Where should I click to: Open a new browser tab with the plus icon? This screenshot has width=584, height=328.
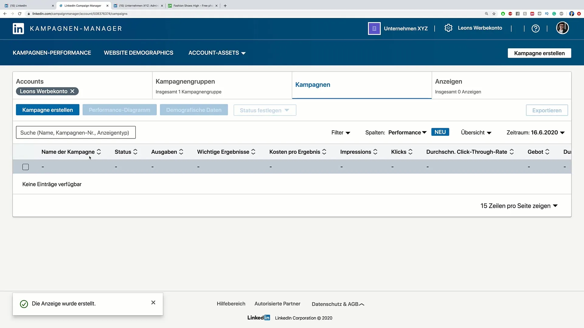pyautogui.click(x=225, y=5)
